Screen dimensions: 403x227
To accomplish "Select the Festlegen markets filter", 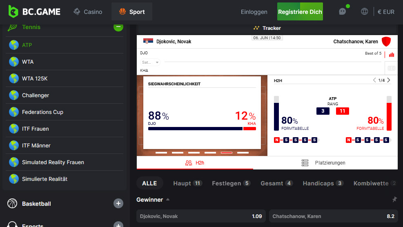I will [231, 183].
